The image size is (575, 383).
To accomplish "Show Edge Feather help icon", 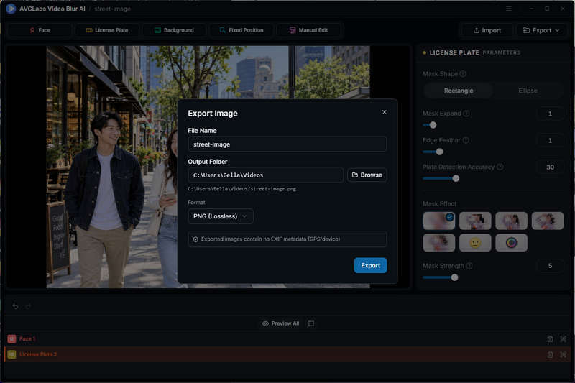I will [465, 140].
